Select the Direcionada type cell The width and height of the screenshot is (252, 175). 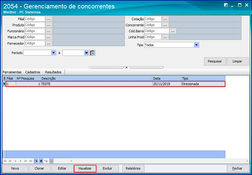pos(203,84)
